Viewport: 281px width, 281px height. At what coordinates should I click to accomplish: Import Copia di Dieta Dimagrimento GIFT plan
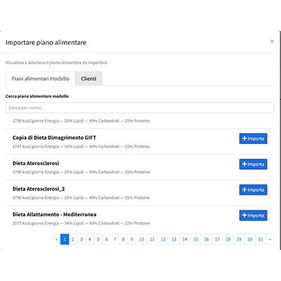tap(253, 138)
